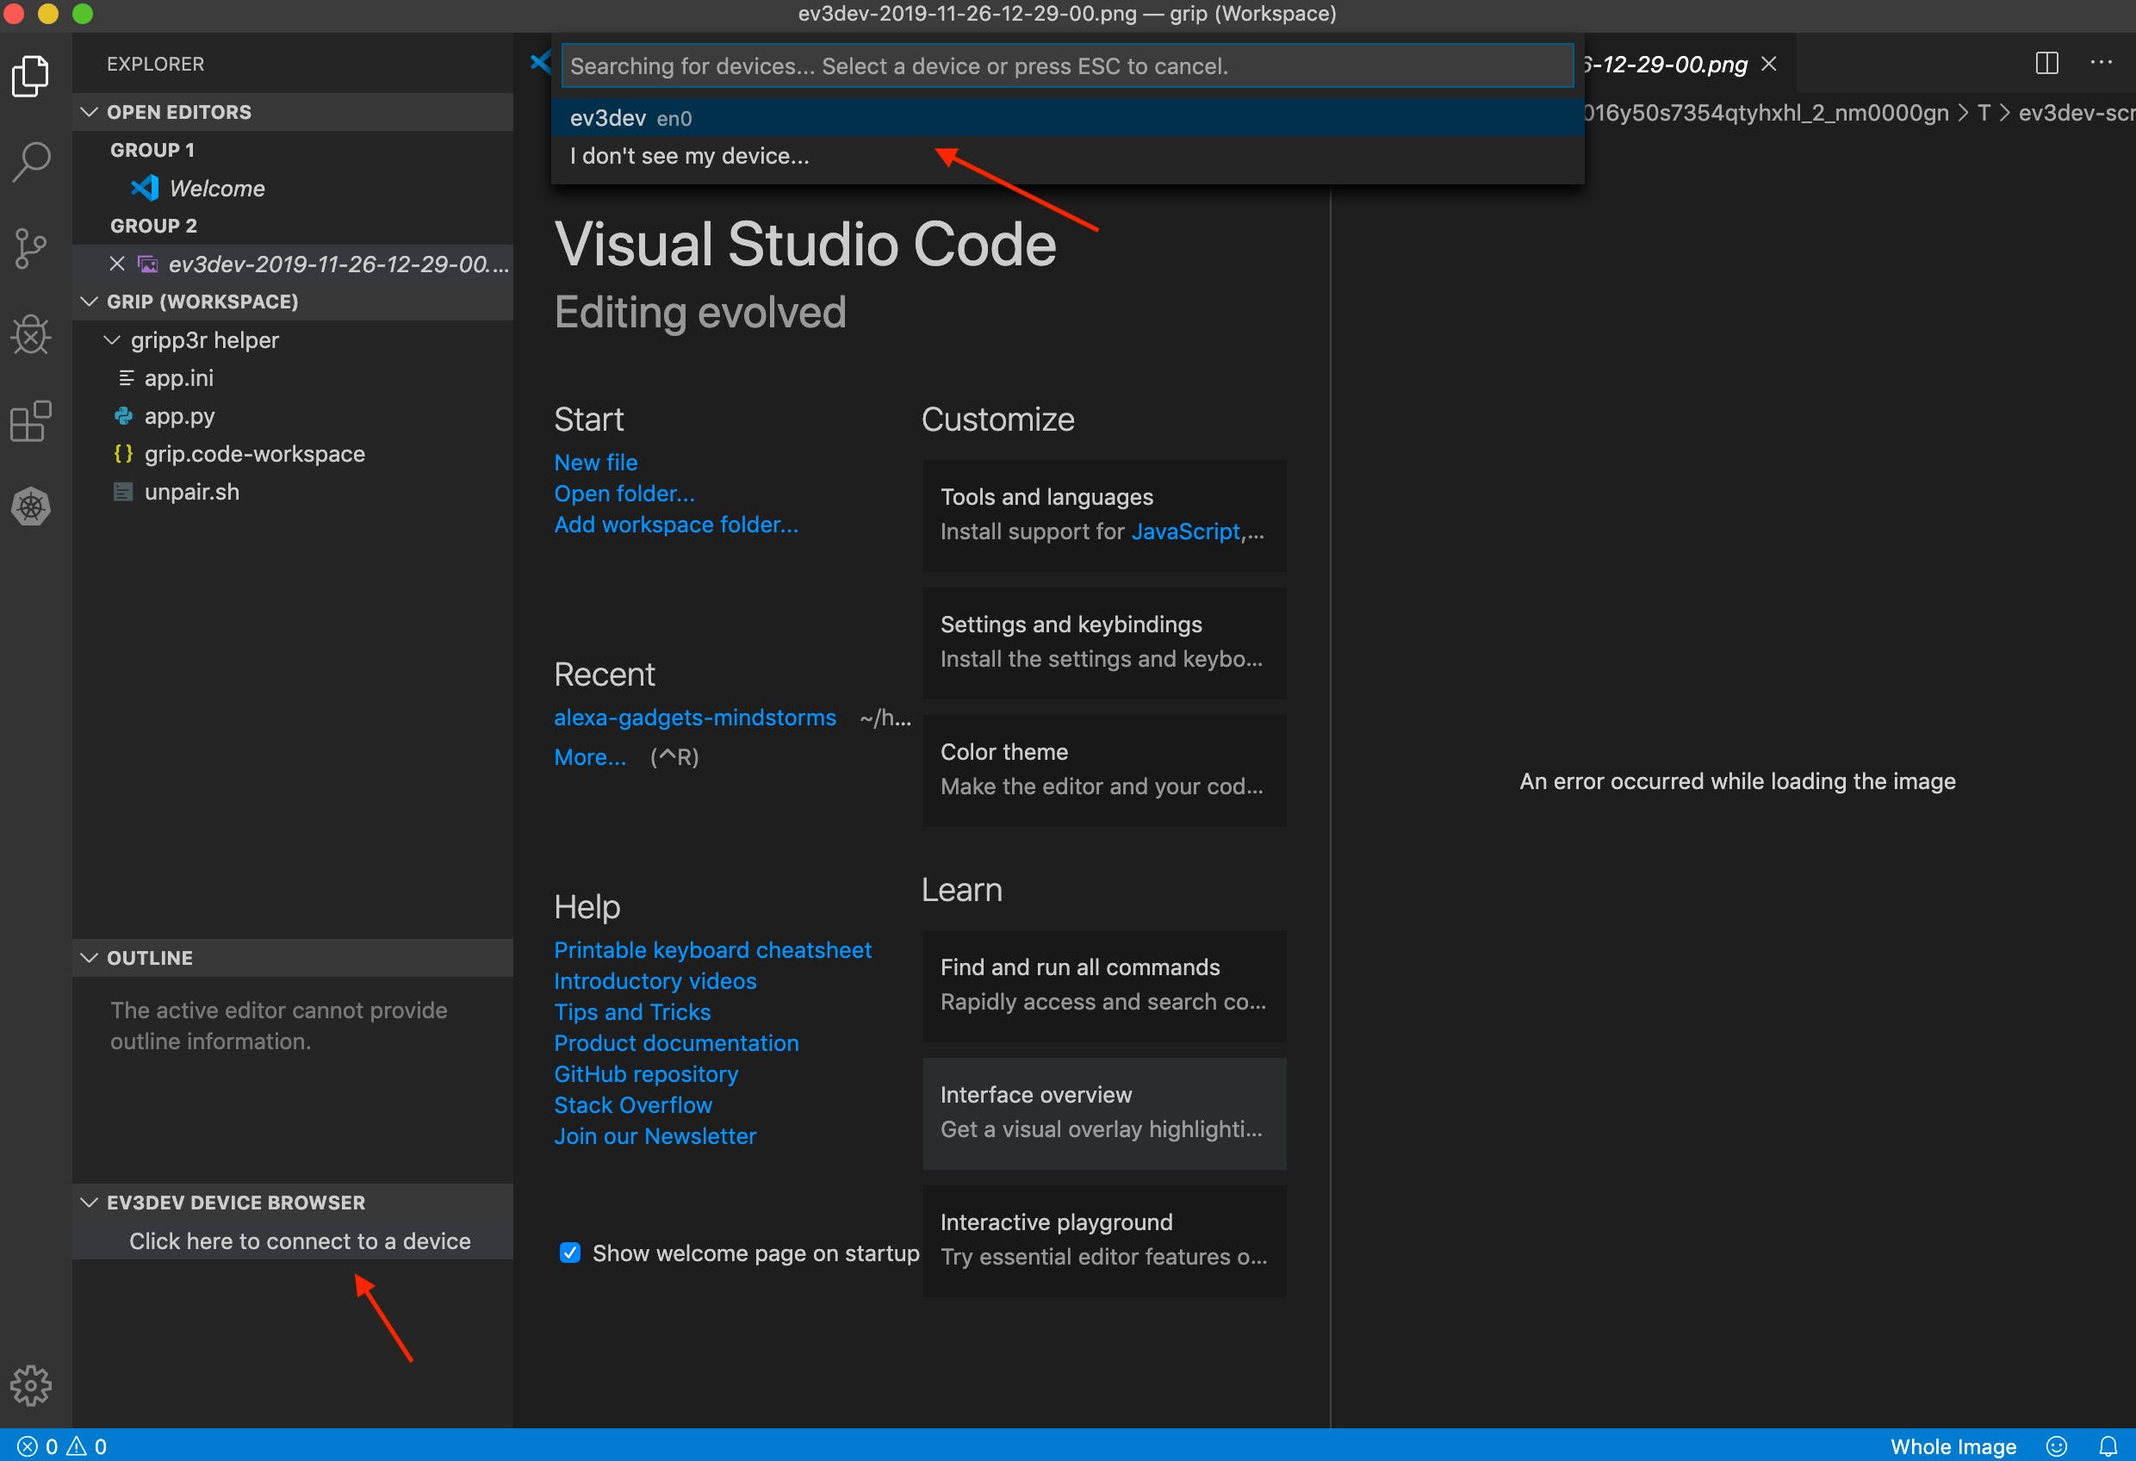Image resolution: width=2136 pixels, height=1461 pixels.
Task: Click the file icon of unpair.sh
Action: [x=123, y=492]
